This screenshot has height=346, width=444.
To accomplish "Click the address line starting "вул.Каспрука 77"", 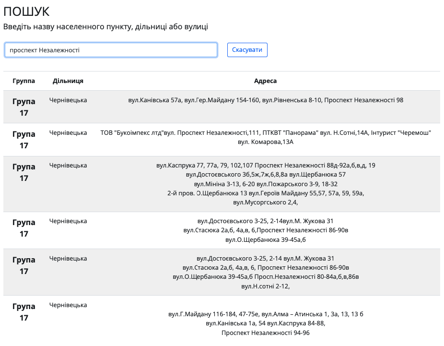I will 266,165.
